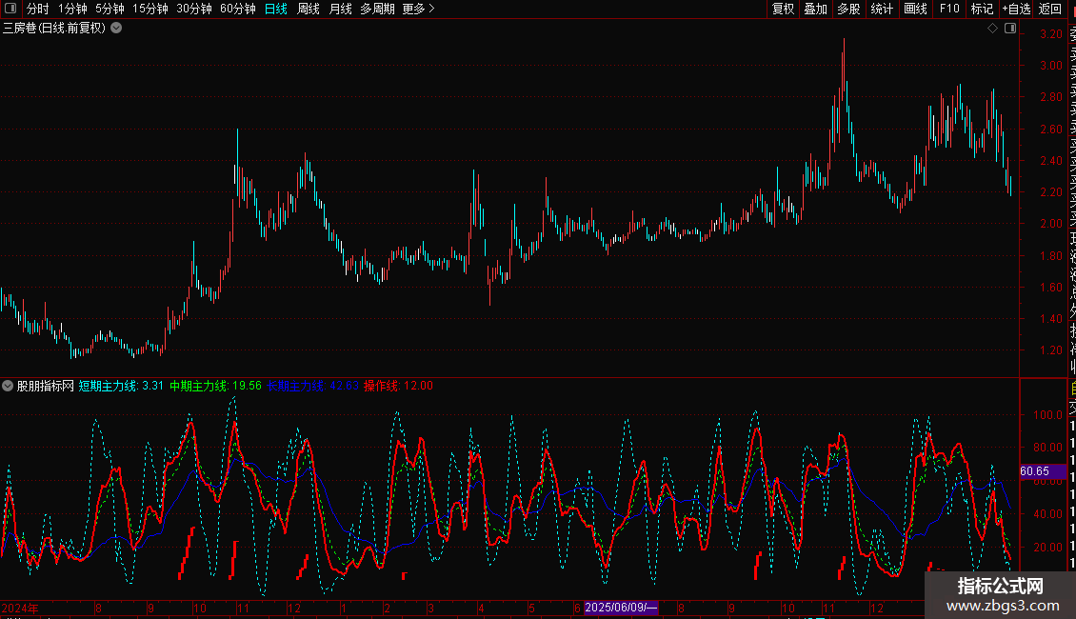Click the 2024年 label on time axis
The image size is (1076, 619).
(x=20, y=608)
